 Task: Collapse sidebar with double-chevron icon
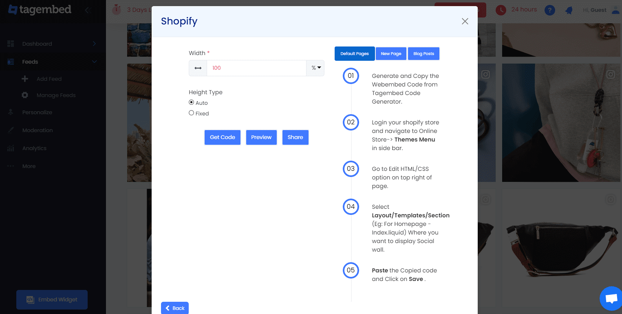[88, 10]
